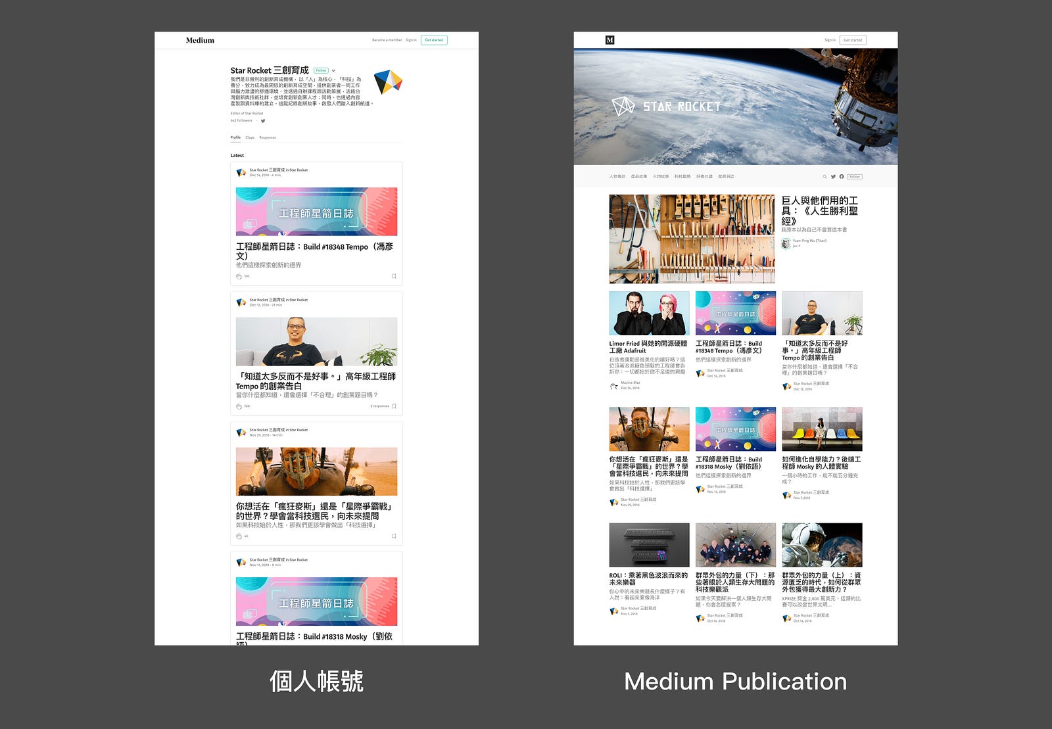Click the Become a member link
Viewport: 1052px width, 729px height.
click(x=387, y=40)
